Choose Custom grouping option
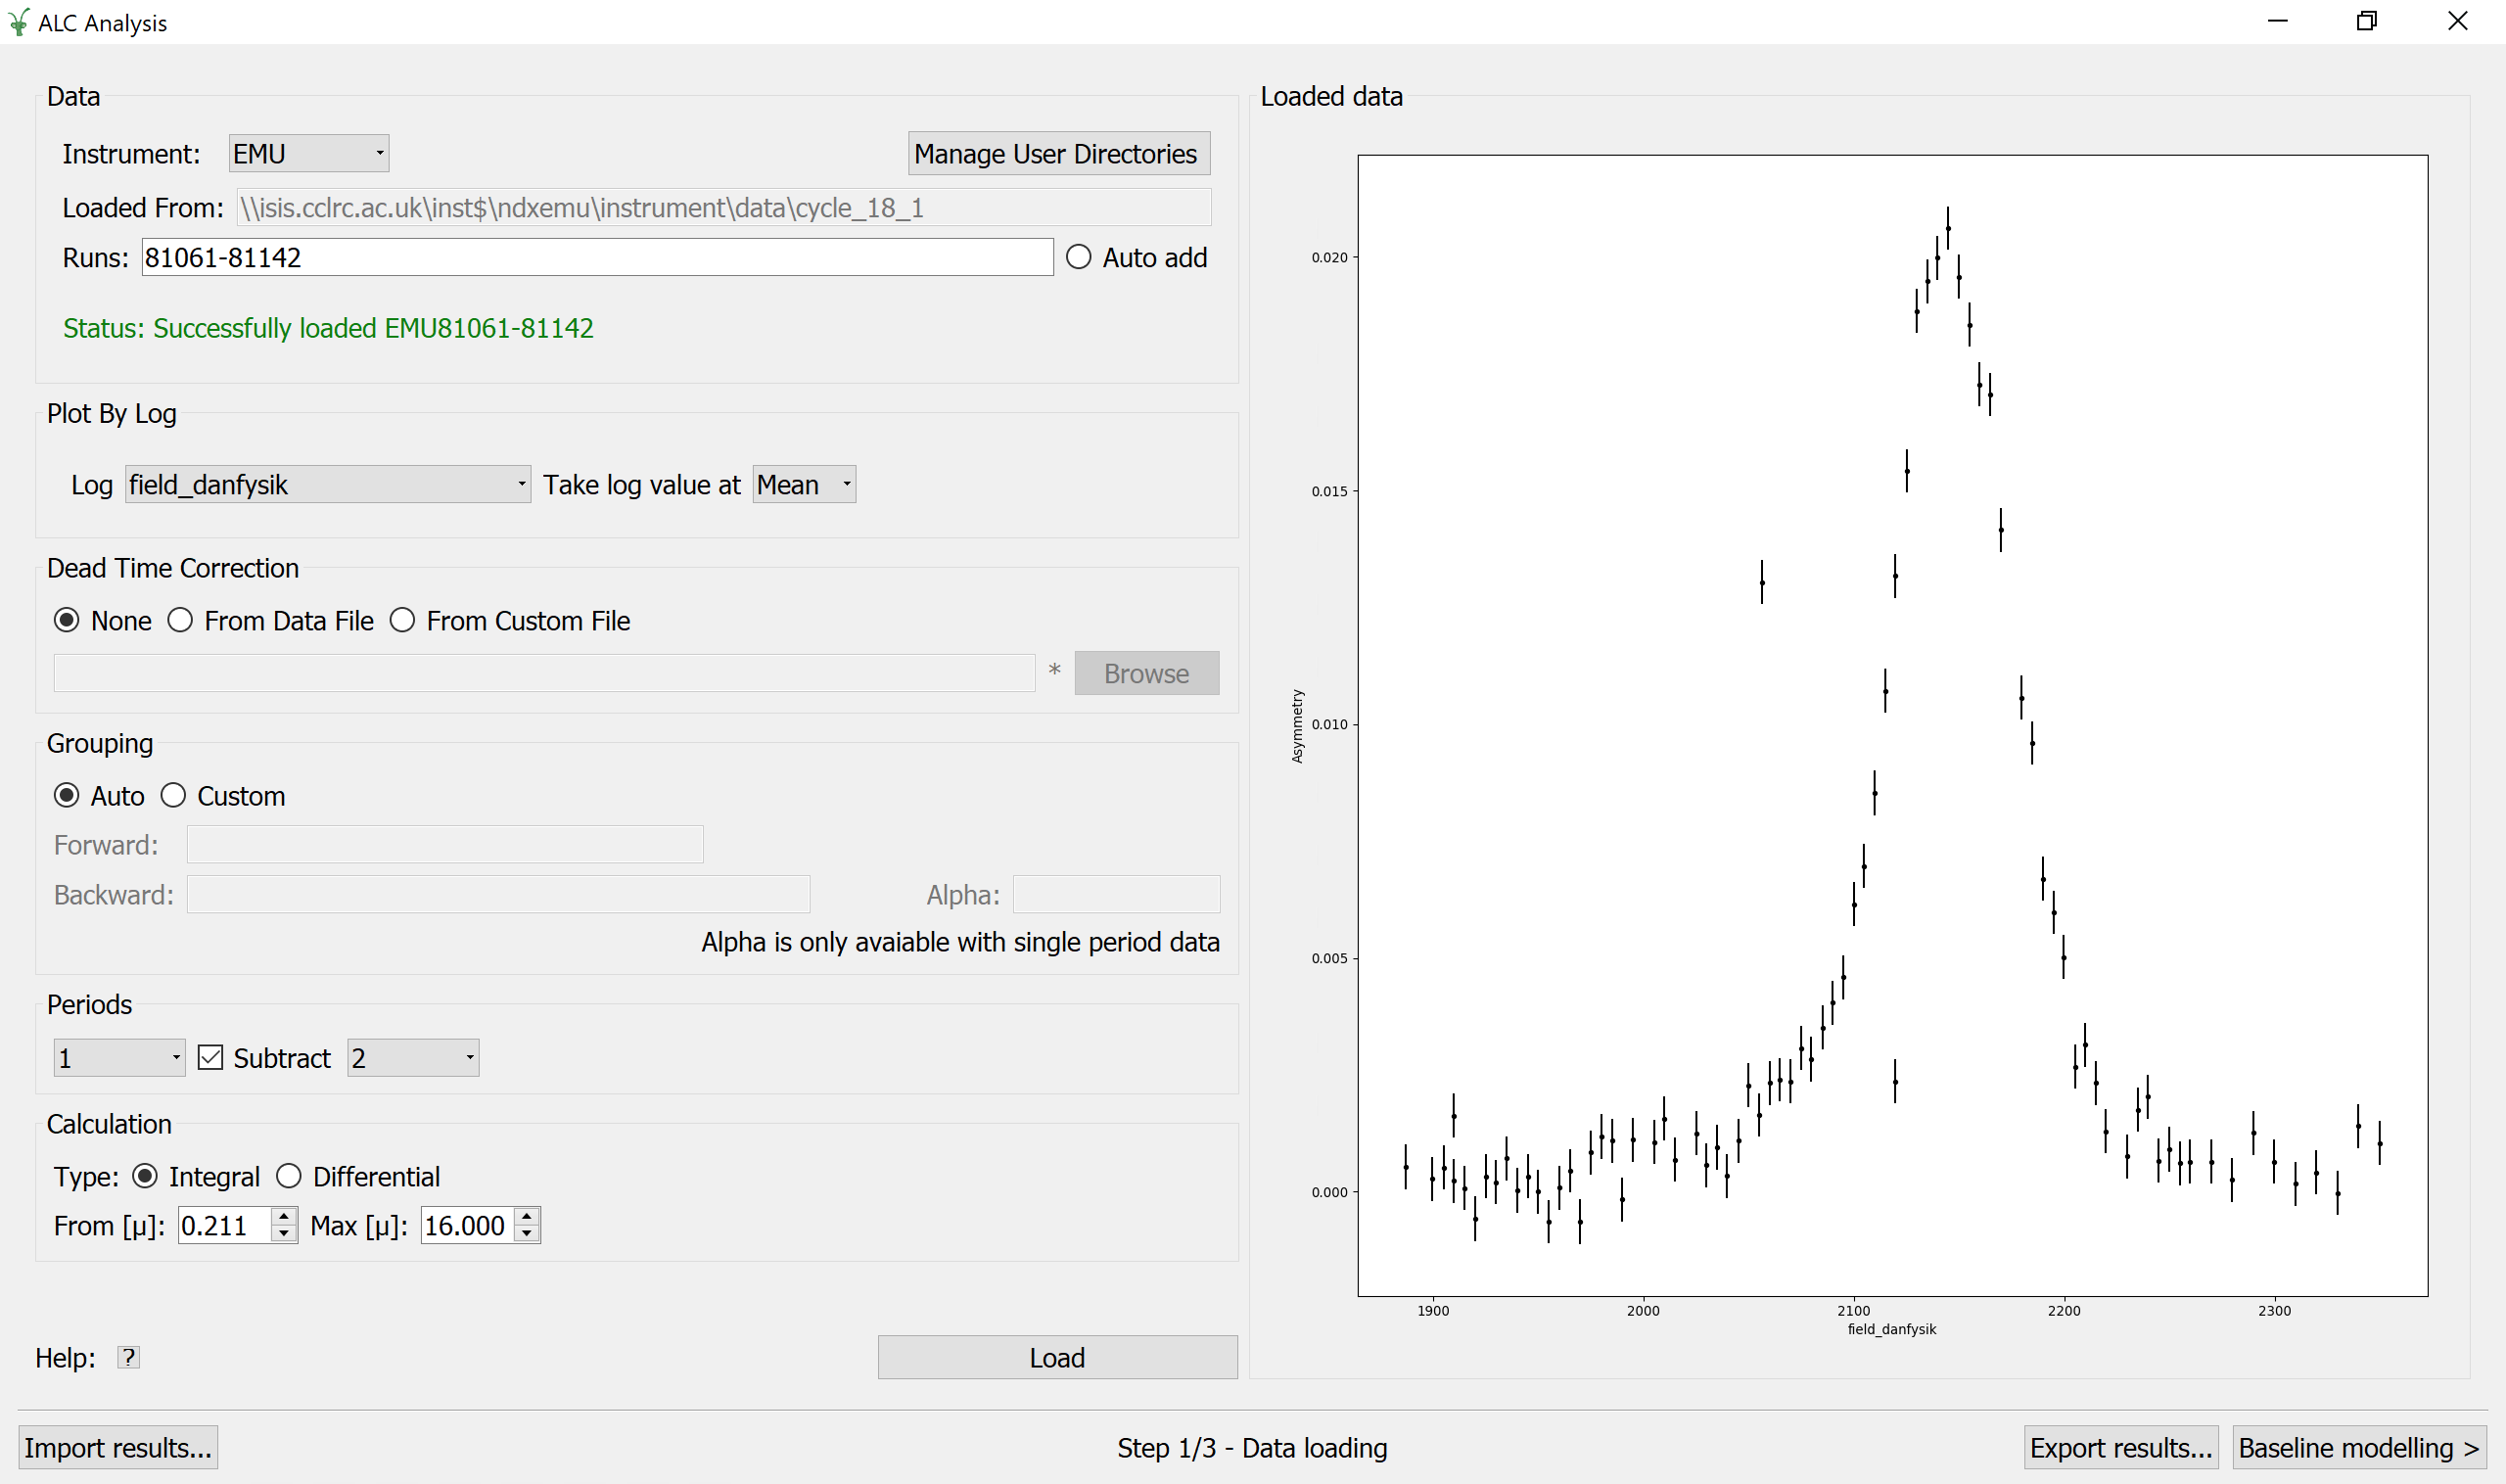 point(174,795)
